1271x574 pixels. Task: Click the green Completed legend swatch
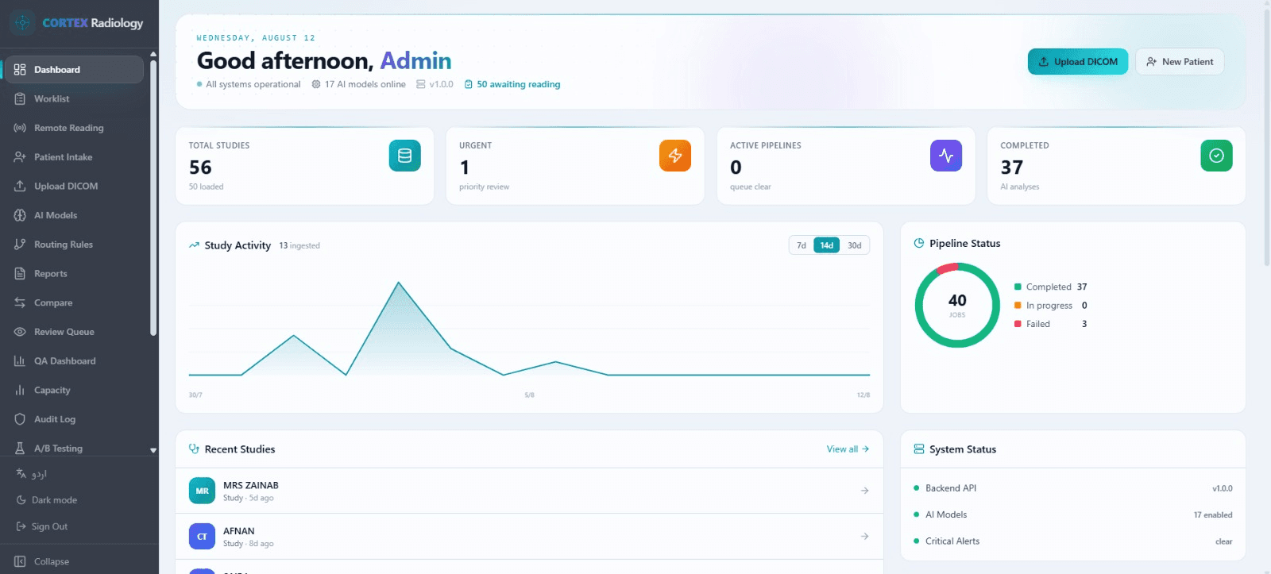[x=1018, y=287]
